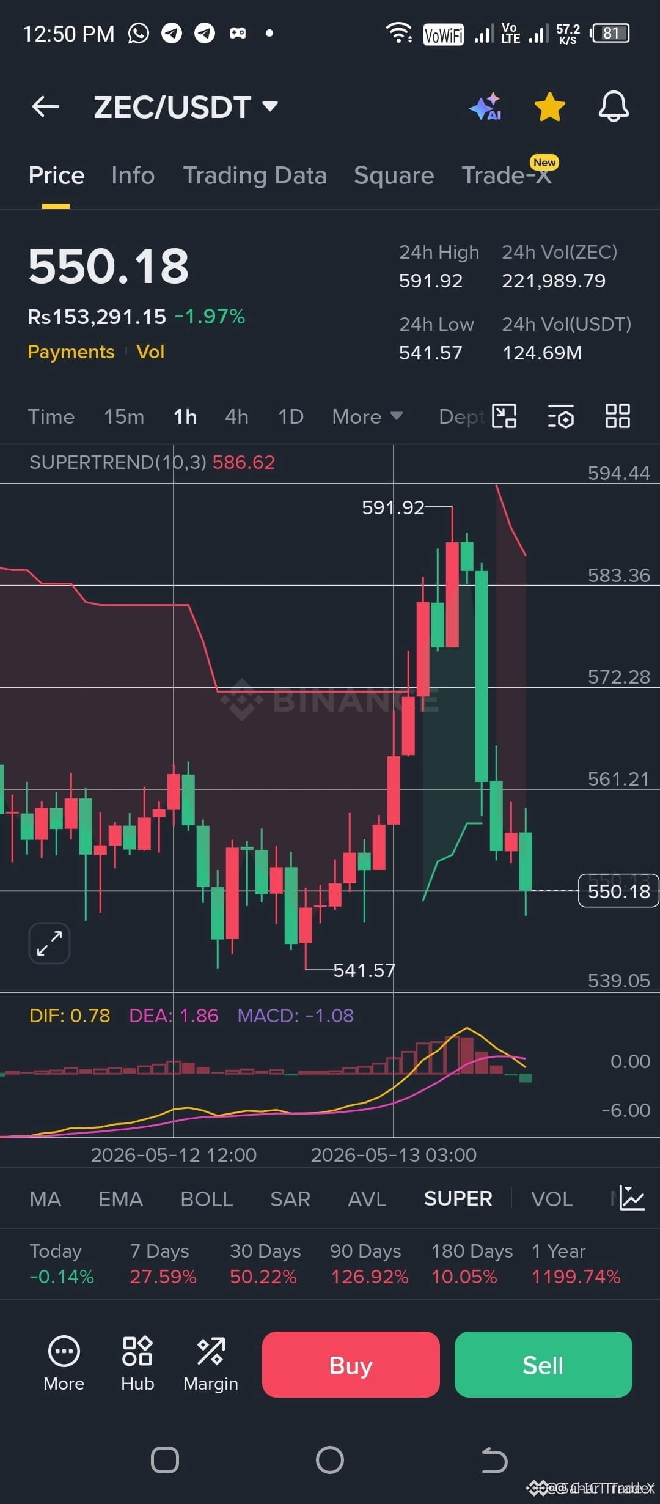The image size is (660, 1504).
Task: Tap the 7 Days performance value
Action: click(x=163, y=1277)
